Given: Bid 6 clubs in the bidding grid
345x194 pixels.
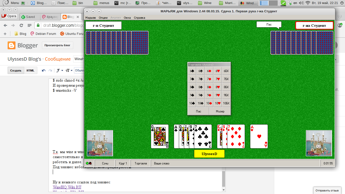Looking at the screenshot, I should click(x=201, y=71).
